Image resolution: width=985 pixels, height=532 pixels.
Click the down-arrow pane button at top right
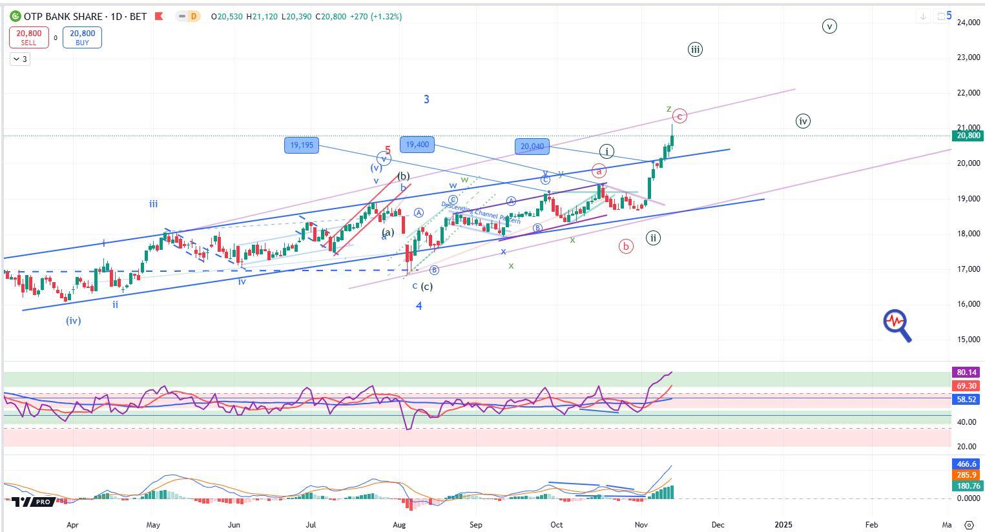[x=924, y=16]
